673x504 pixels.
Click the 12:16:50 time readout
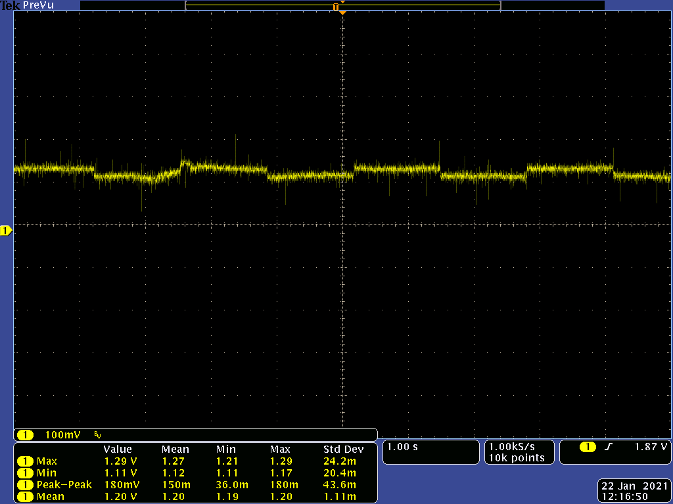tap(625, 497)
